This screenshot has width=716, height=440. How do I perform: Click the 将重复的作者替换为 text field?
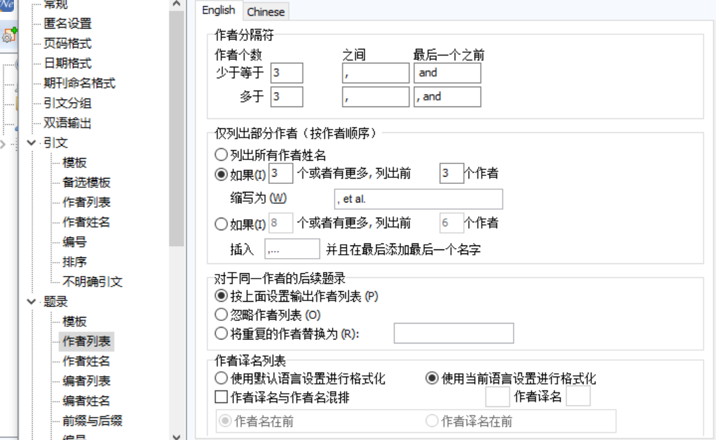[453, 333]
